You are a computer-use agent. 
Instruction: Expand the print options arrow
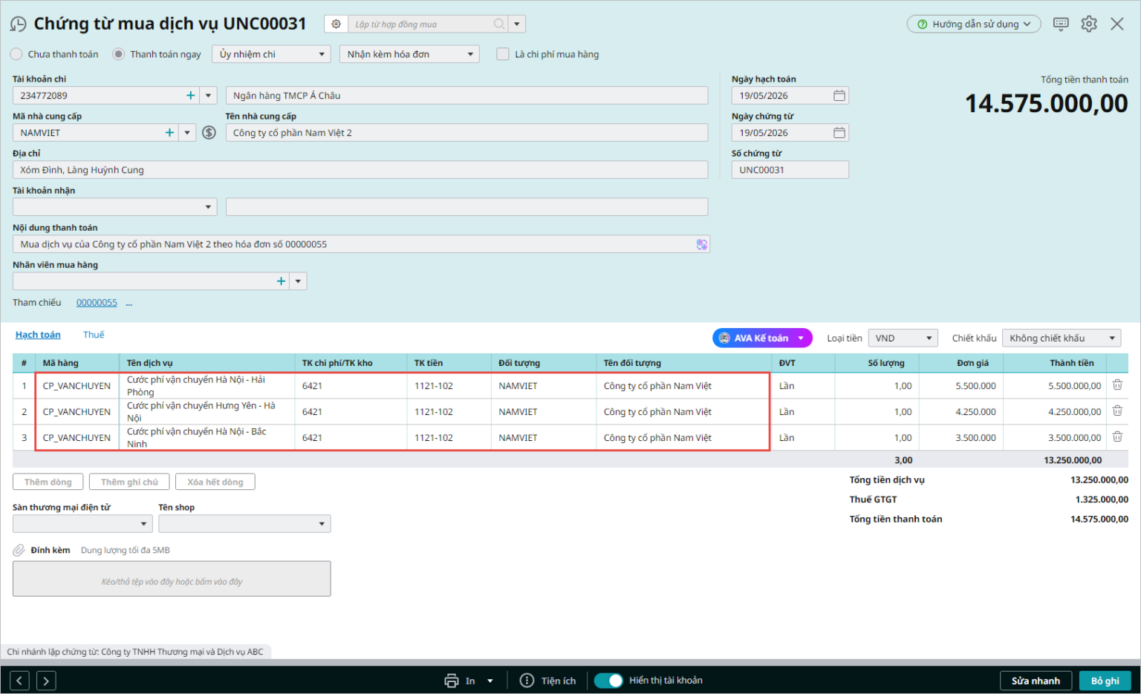[490, 681]
